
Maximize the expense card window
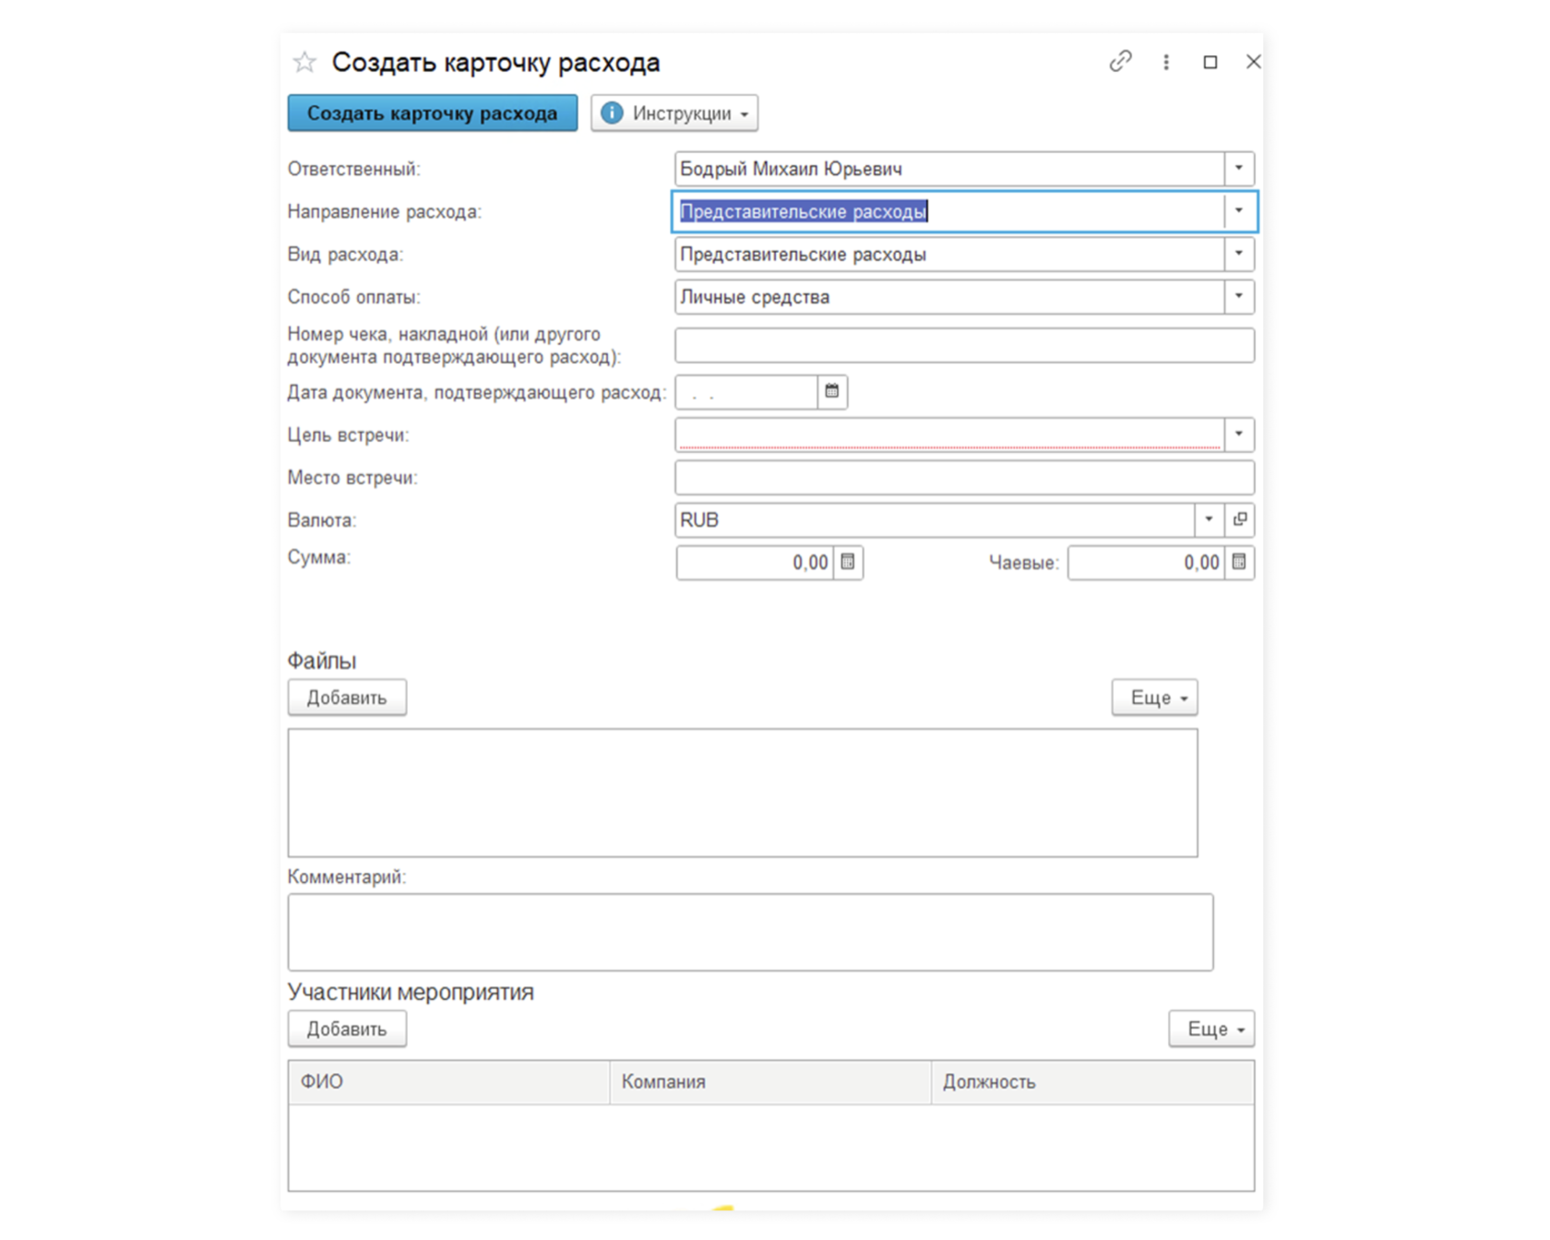coord(1210,62)
